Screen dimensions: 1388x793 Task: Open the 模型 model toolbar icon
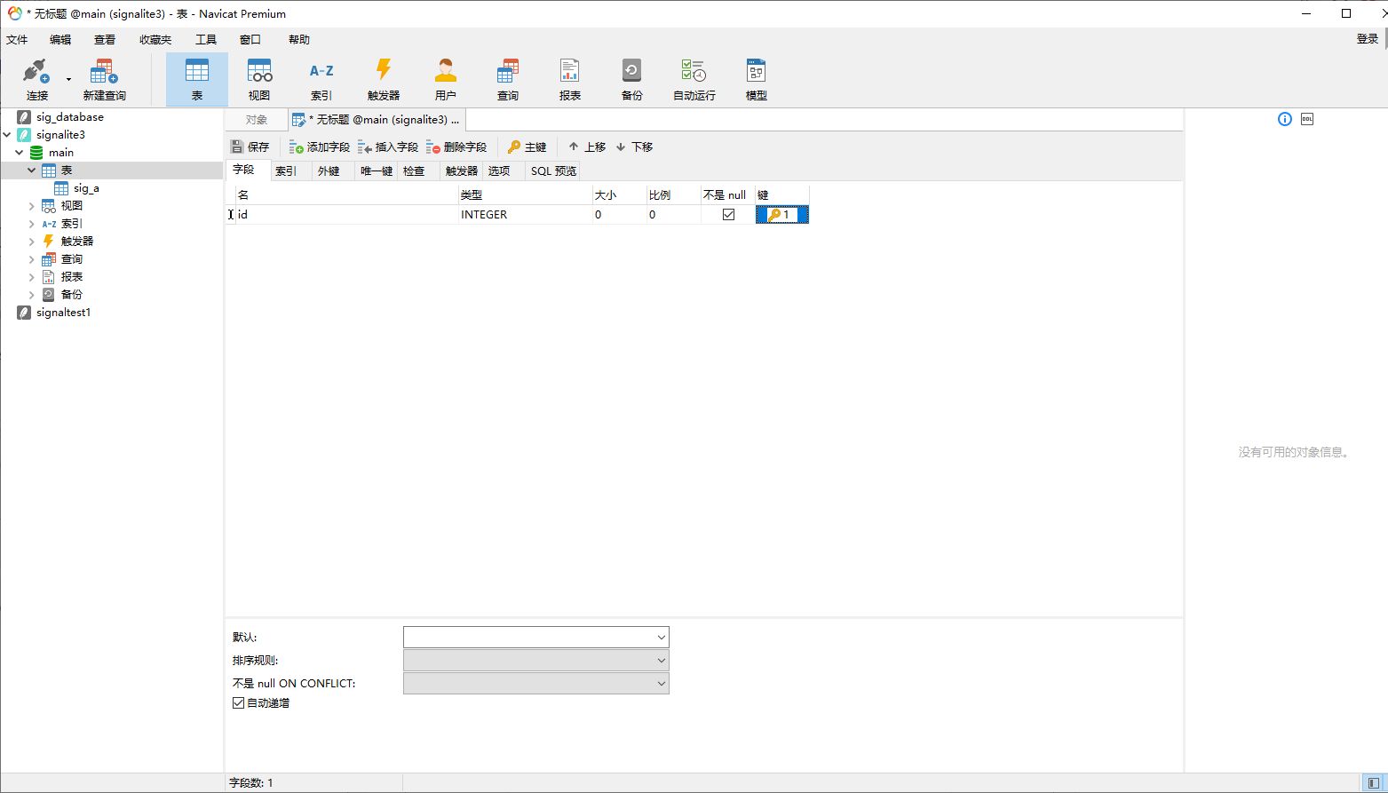point(757,79)
